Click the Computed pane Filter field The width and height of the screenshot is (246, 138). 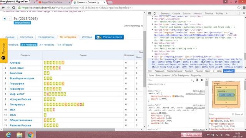[x=219, y=114]
